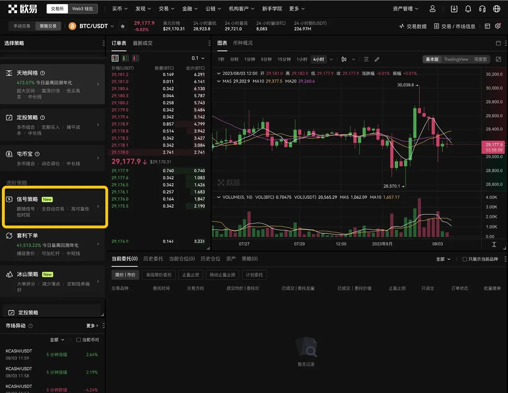Open 资产管理 dropdown
The image size is (508, 393).
(x=406, y=8)
